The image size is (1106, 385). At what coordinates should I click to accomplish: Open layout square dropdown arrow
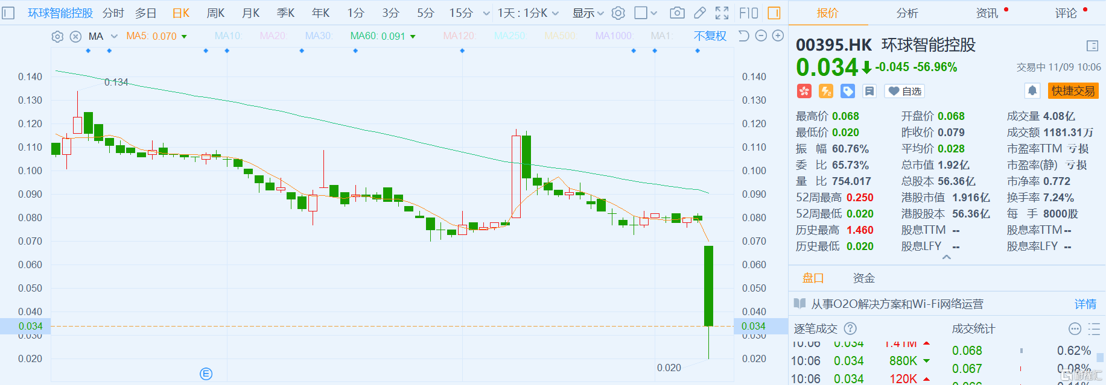654,13
